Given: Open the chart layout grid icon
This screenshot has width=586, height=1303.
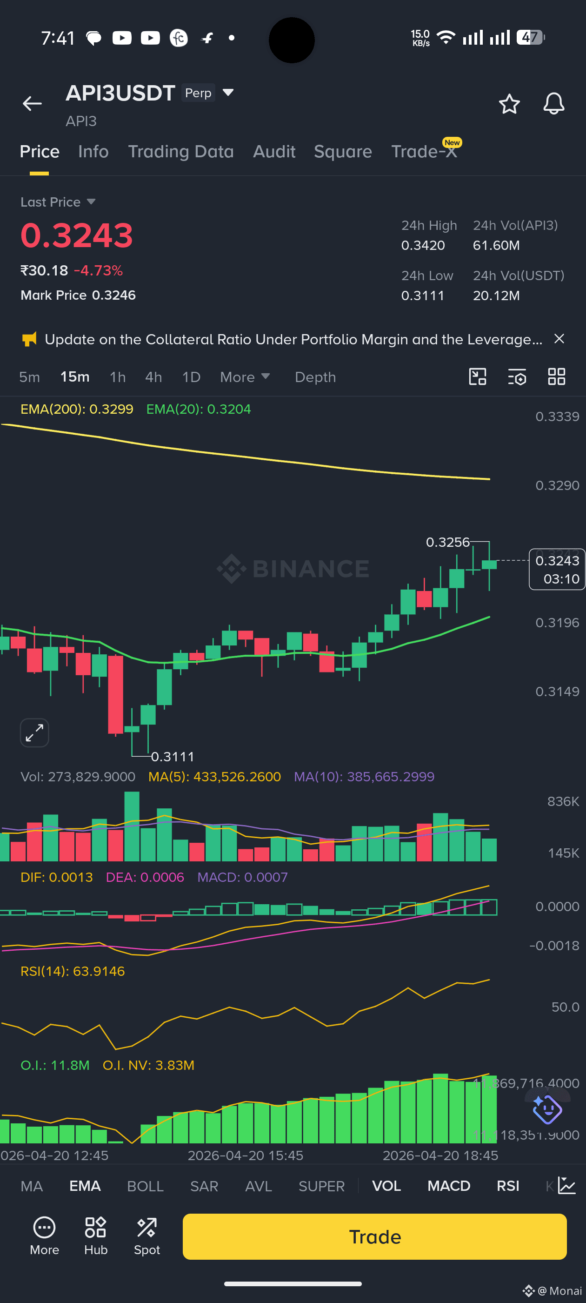Looking at the screenshot, I should coord(557,377).
